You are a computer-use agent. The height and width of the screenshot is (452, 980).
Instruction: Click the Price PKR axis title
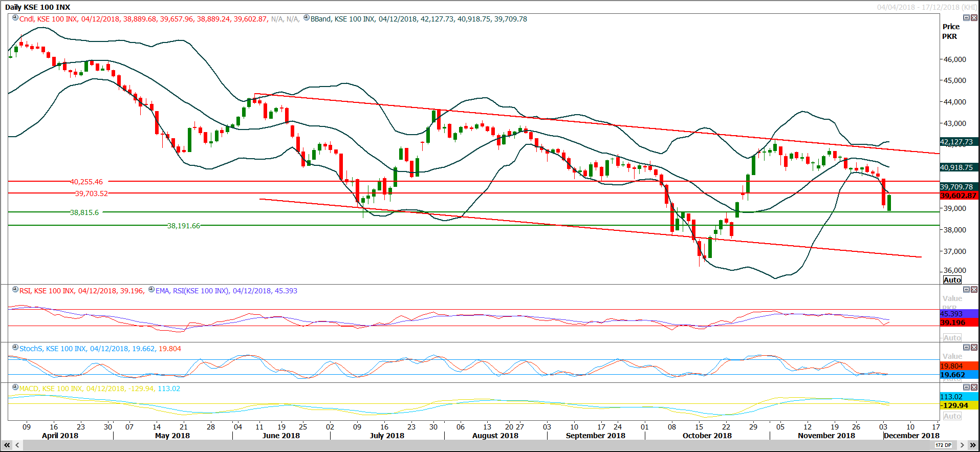click(951, 31)
